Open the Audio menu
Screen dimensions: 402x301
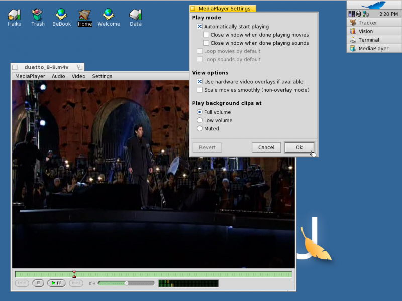tap(58, 76)
